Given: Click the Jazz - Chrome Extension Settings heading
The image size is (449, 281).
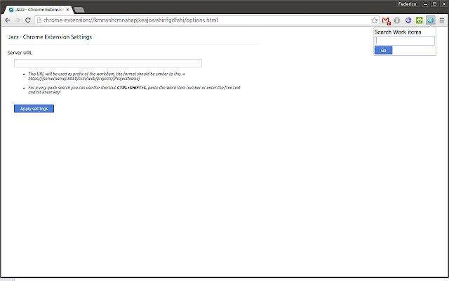Looking at the screenshot, I should (50, 37).
